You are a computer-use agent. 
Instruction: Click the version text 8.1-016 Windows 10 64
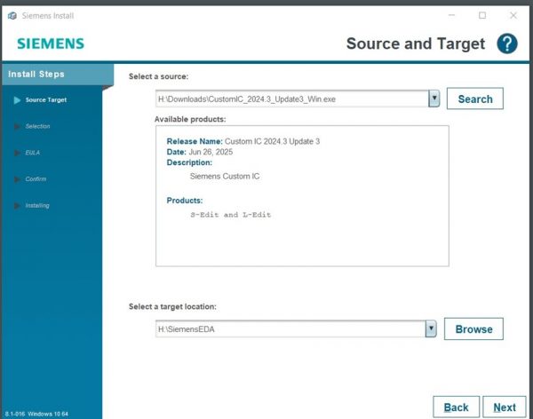[x=36, y=414]
